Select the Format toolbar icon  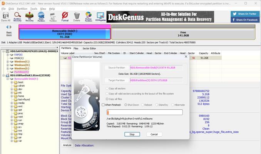(x=65, y=17)
